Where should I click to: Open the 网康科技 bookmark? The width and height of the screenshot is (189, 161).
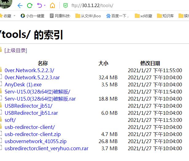coord(60,16)
